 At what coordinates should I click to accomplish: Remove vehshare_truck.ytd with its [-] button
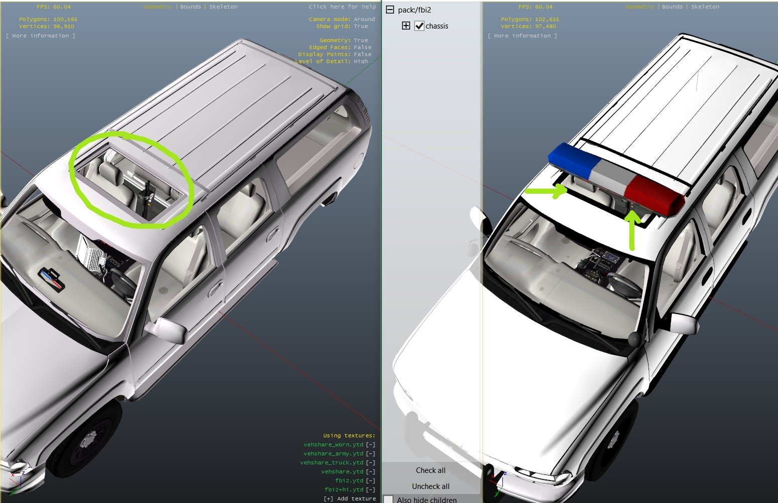tap(370, 463)
